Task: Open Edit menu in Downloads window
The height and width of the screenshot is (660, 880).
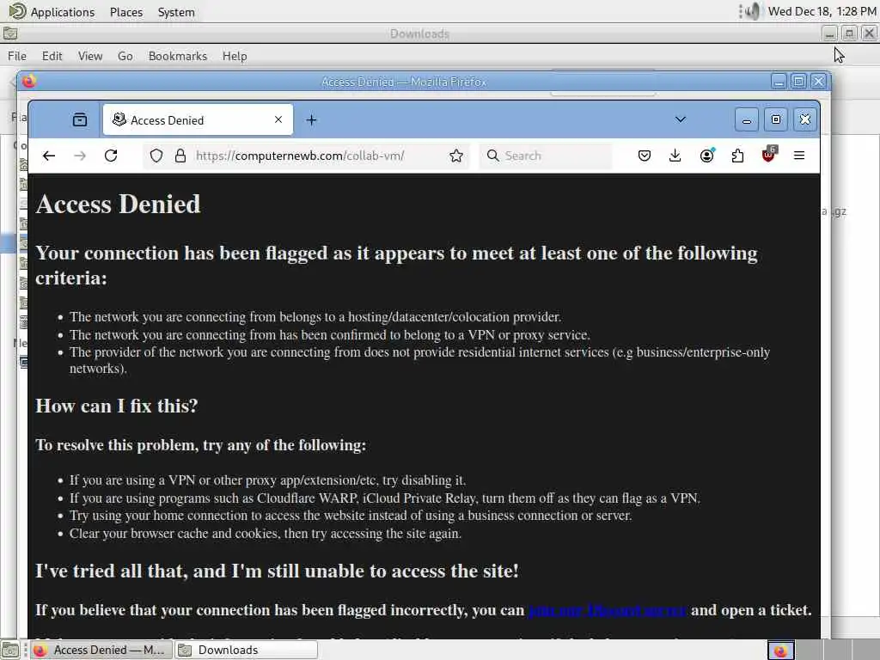Action: (x=52, y=56)
